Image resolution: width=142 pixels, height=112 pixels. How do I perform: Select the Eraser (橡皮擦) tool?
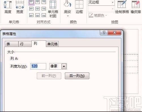point(136,7)
